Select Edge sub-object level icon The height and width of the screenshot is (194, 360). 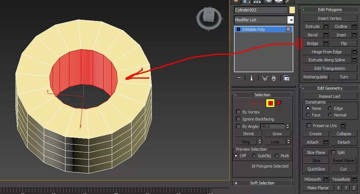pyautogui.click(x=253, y=103)
